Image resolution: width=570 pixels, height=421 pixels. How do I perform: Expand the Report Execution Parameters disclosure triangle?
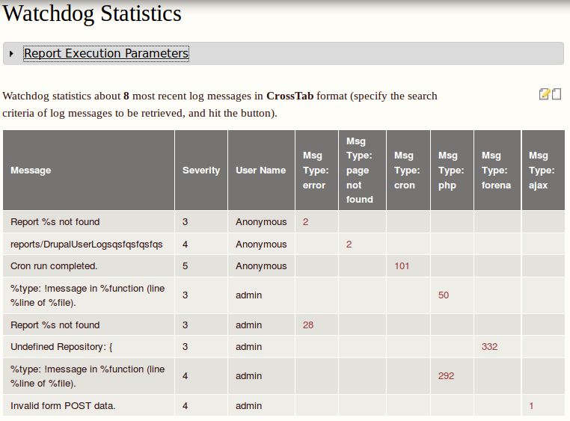pyautogui.click(x=11, y=54)
